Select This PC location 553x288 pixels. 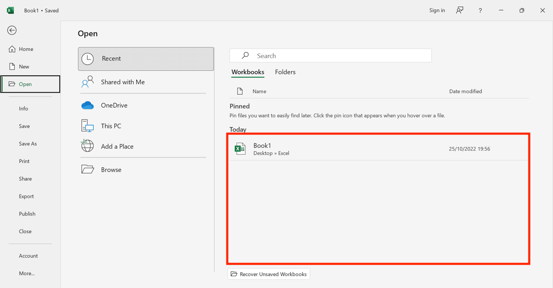pos(146,126)
